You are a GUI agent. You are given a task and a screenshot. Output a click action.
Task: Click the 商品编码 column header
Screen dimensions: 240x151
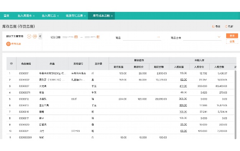tap(26, 64)
